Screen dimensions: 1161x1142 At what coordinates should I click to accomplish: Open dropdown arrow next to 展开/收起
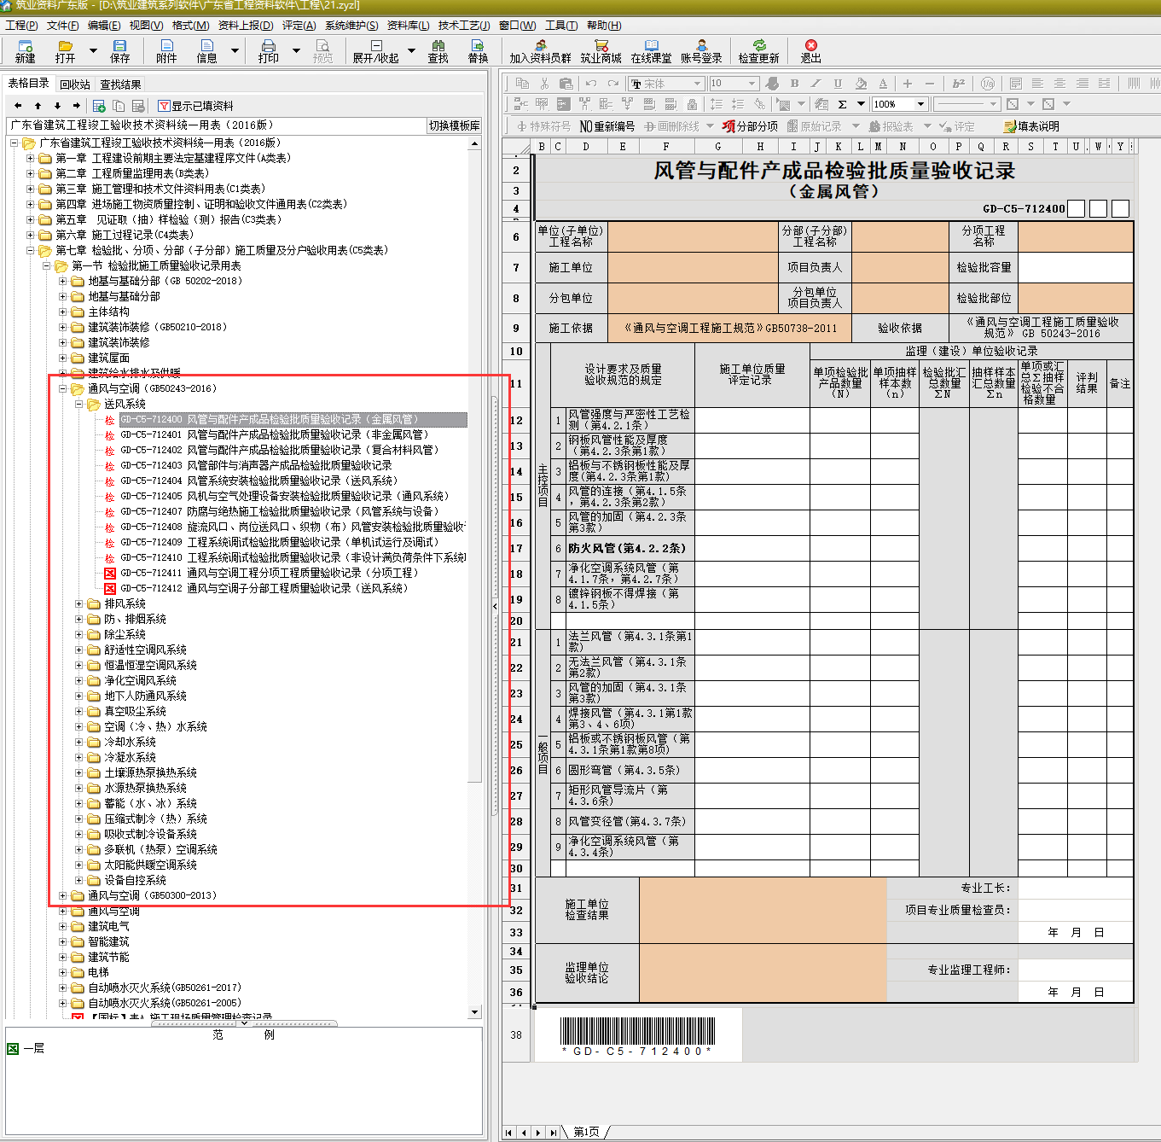411,51
